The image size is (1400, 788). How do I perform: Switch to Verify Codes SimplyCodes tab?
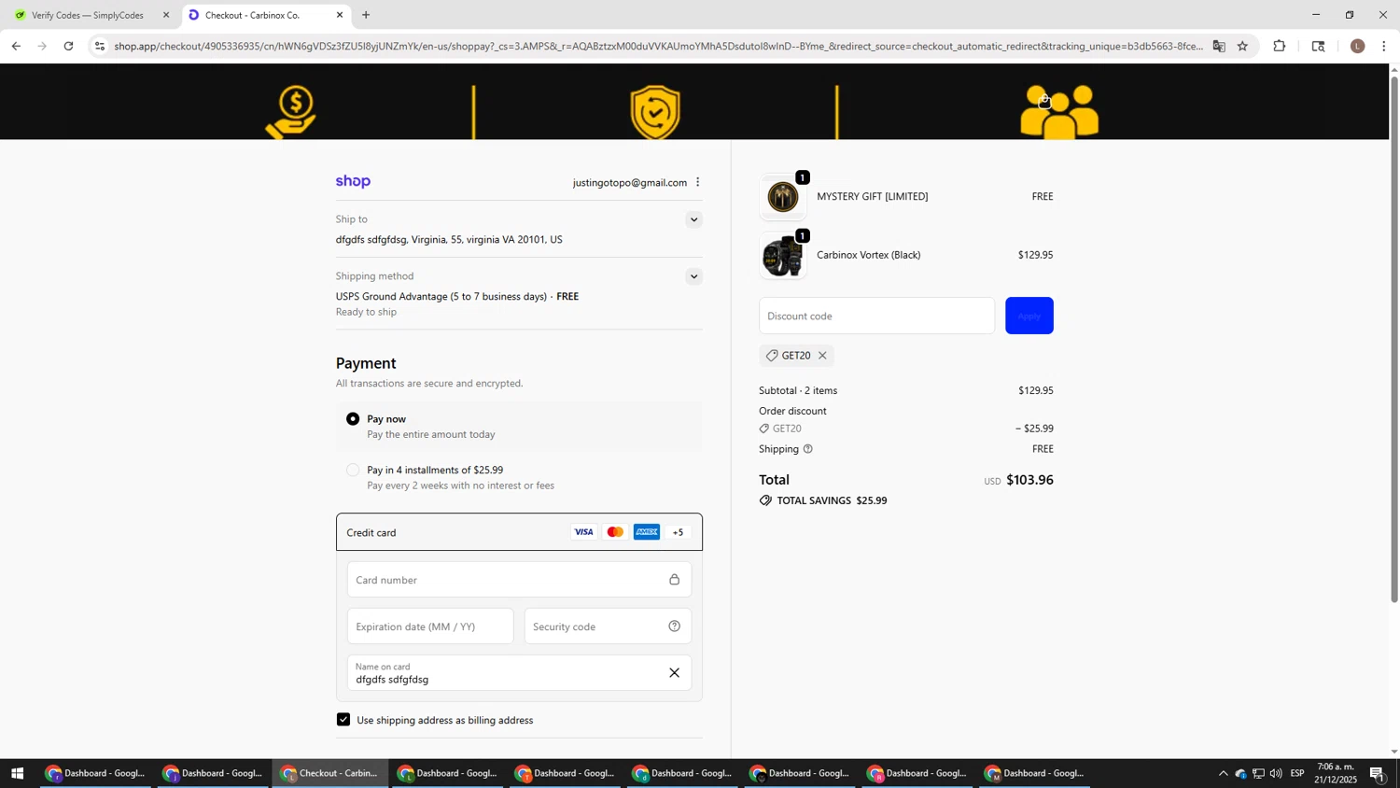coord(89,15)
